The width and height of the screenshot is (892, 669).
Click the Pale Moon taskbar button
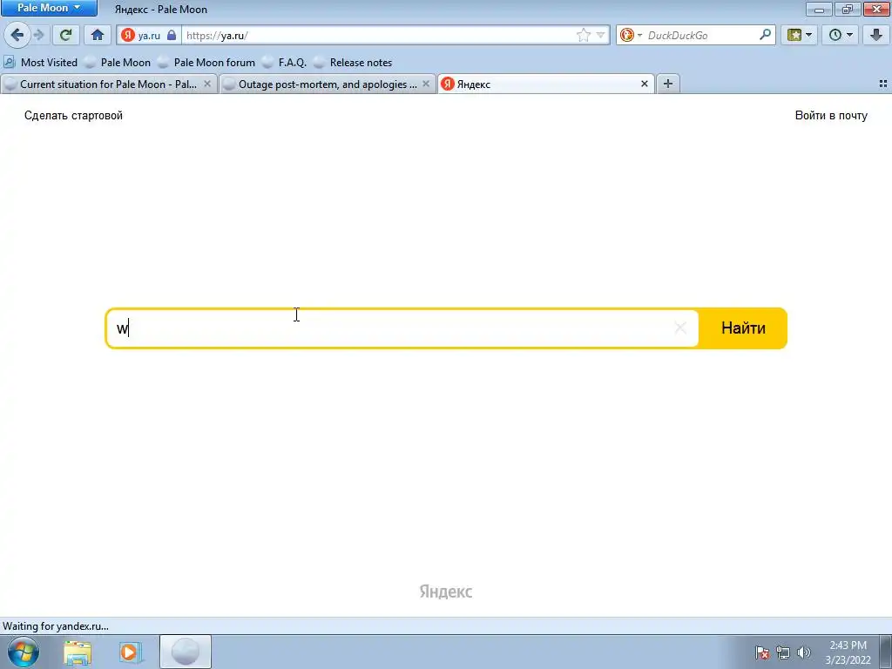(186, 652)
